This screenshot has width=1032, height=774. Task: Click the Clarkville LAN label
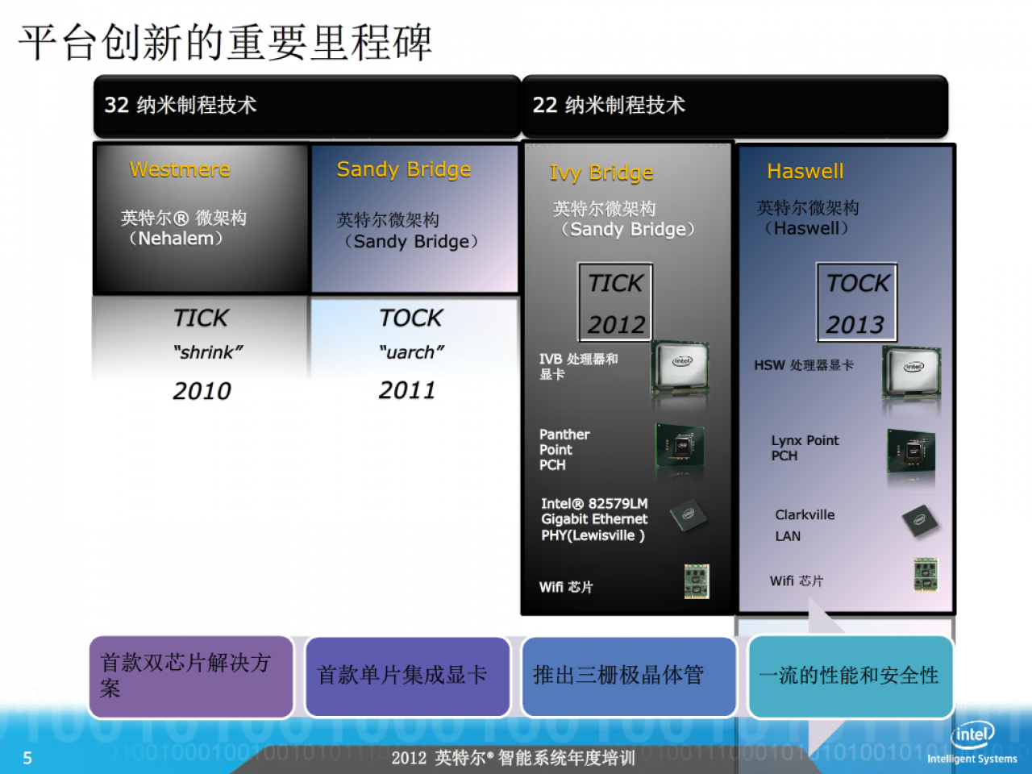805,525
